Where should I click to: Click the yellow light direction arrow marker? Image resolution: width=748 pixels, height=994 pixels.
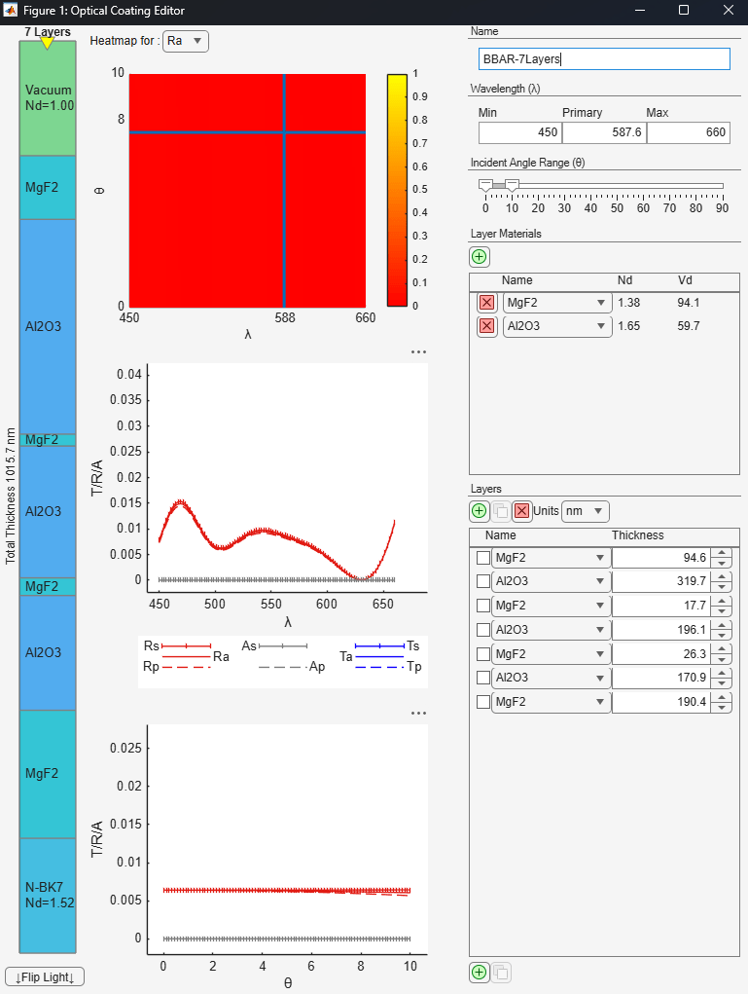47,43
